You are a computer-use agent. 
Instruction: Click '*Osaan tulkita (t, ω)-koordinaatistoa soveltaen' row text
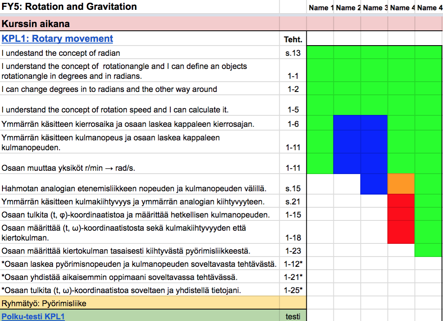point(121,290)
